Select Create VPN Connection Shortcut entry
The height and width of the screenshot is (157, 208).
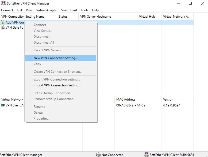[x=61, y=71]
